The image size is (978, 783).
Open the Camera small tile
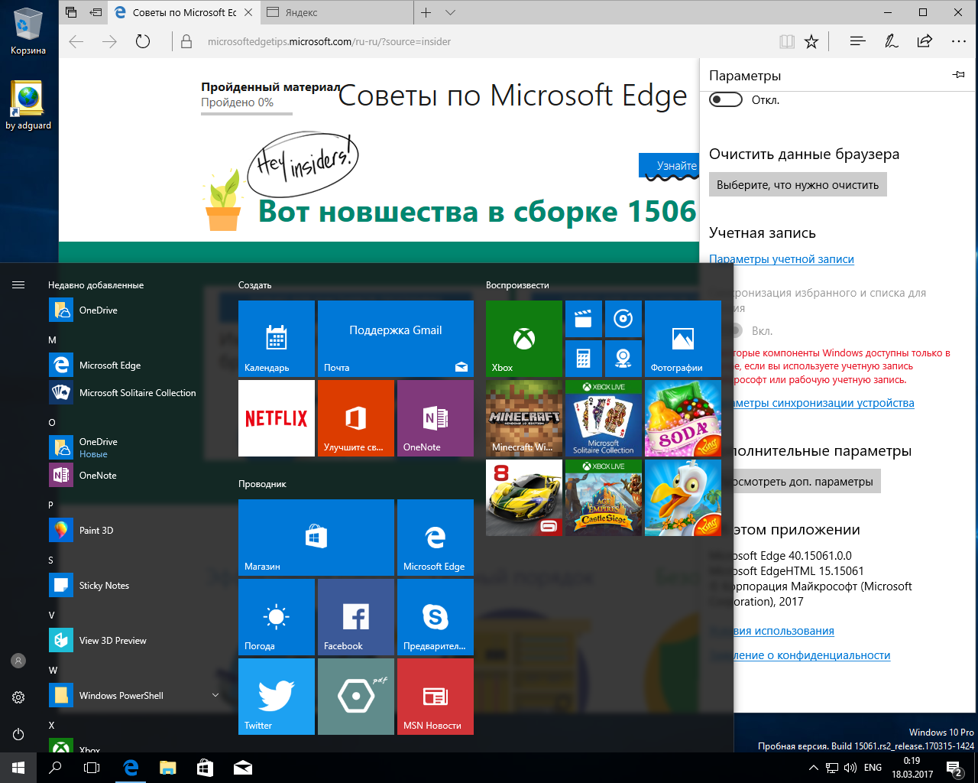click(623, 359)
